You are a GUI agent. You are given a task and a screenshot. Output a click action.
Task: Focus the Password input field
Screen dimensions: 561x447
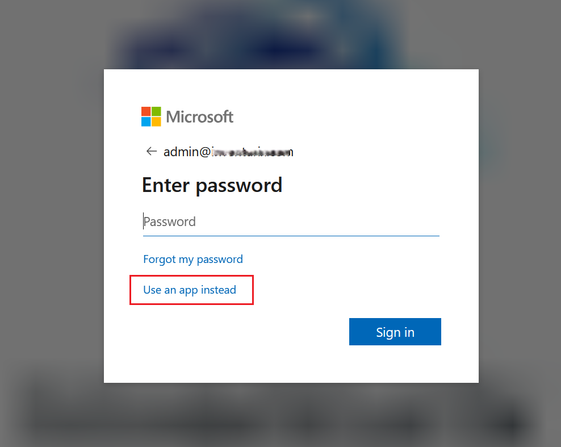click(291, 222)
